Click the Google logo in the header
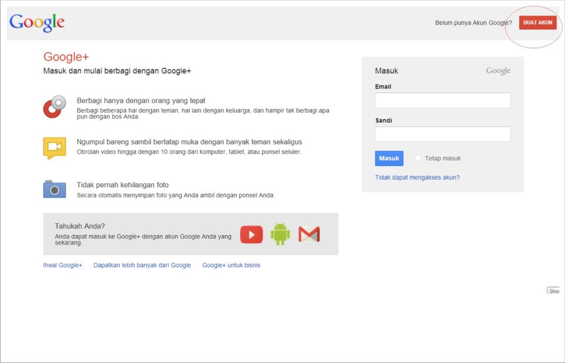565x363 pixels. coord(37,23)
